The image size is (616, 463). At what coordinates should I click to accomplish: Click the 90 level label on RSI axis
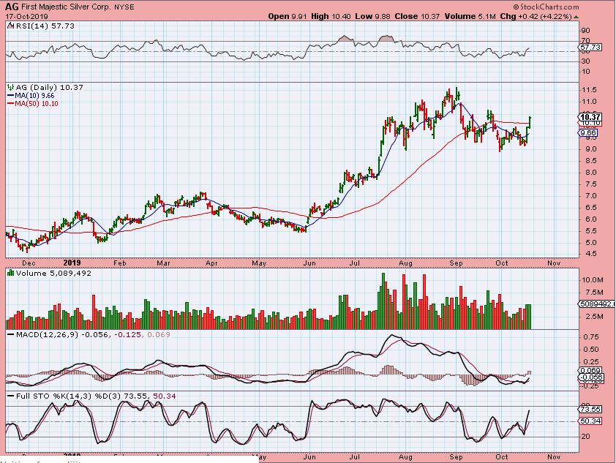[585, 31]
